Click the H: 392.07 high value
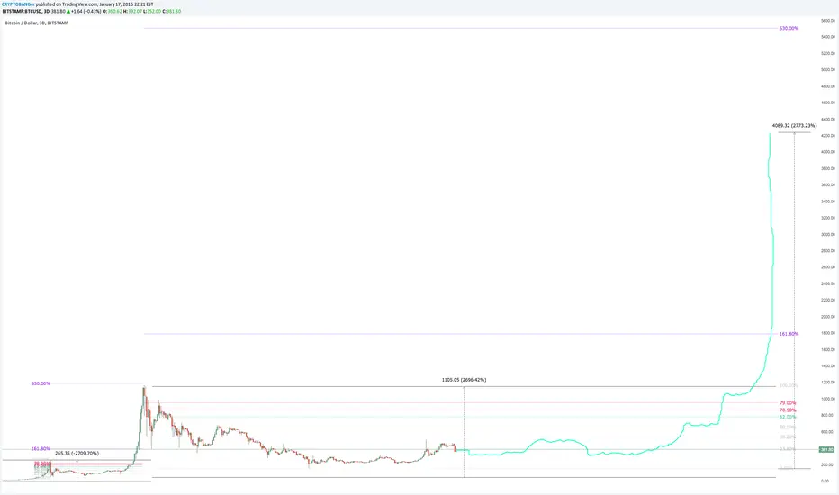This screenshot has height=495, width=839. 132,11
